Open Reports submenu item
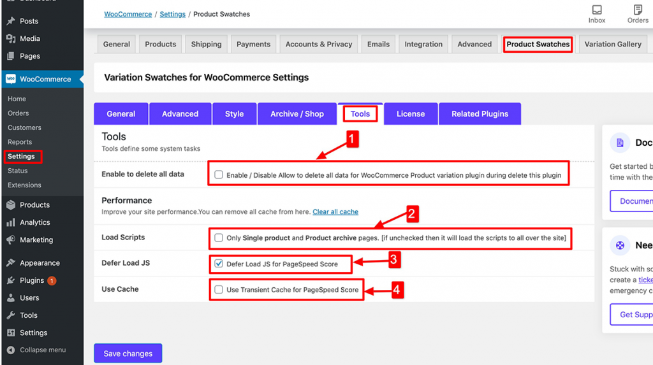Image resolution: width=653 pixels, height=365 pixels. click(x=20, y=142)
